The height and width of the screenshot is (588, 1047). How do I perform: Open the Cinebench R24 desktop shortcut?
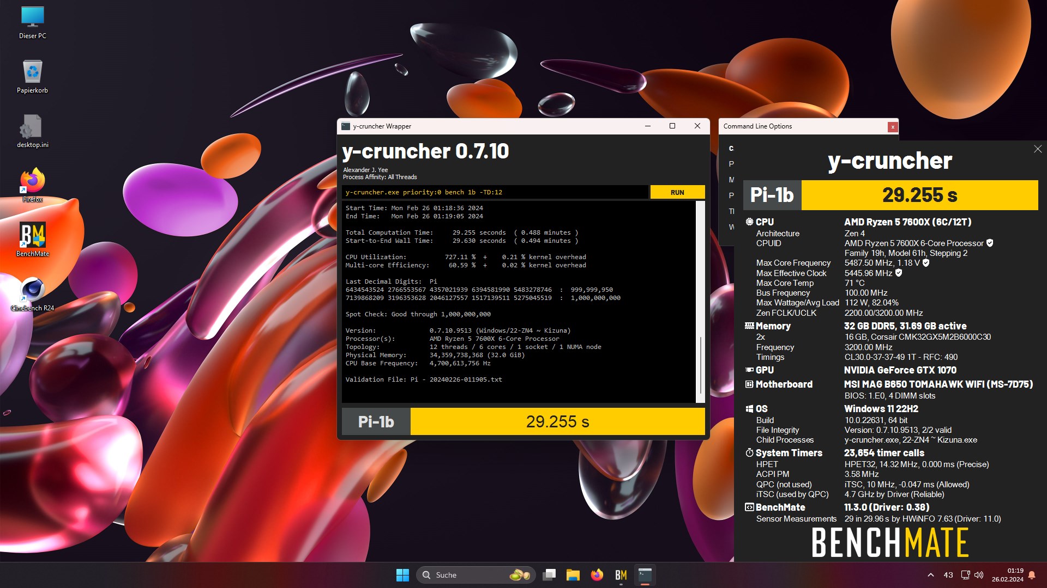32,294
